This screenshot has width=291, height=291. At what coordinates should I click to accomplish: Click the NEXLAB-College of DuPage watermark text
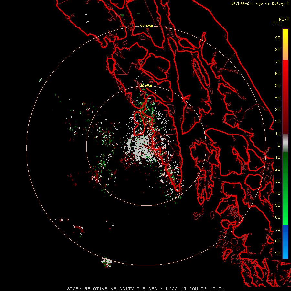click(260, 4)
